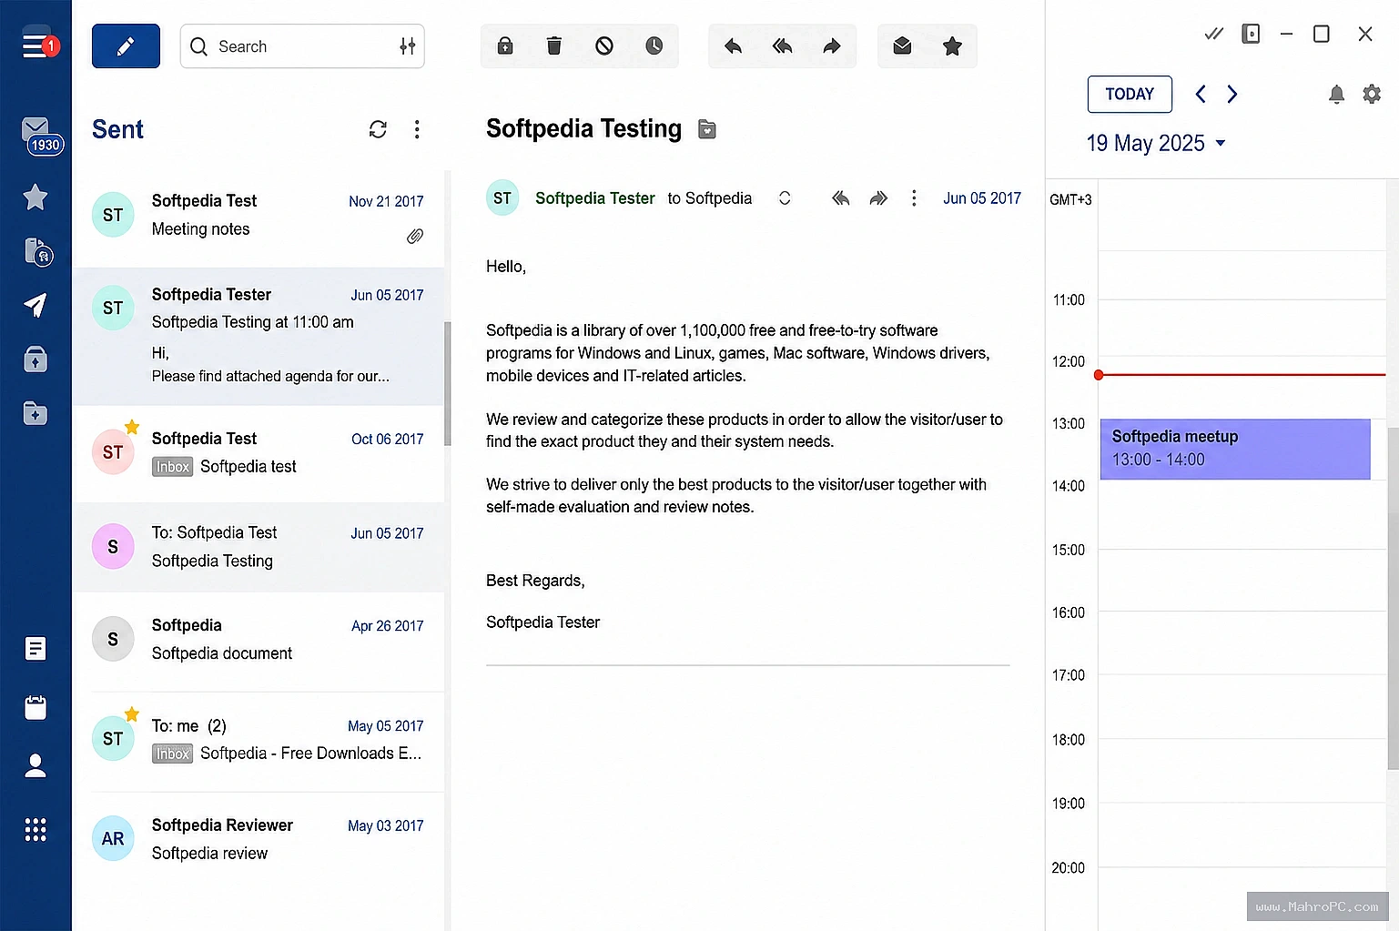This screenshot has width=1399, height=931.
Task: Open the archive lock sidebar icon
Action: (x=35, y=359)
